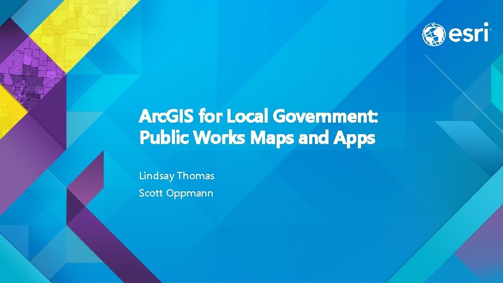Click presenter name 'Scott Oppmann'
Screen dimensions: 503x283
[x=176, y=193]
